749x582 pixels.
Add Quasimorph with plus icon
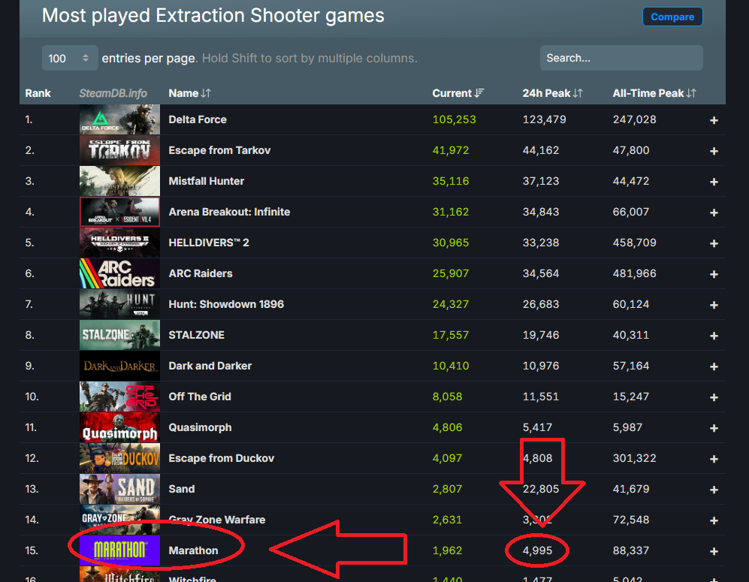[714, 428]
